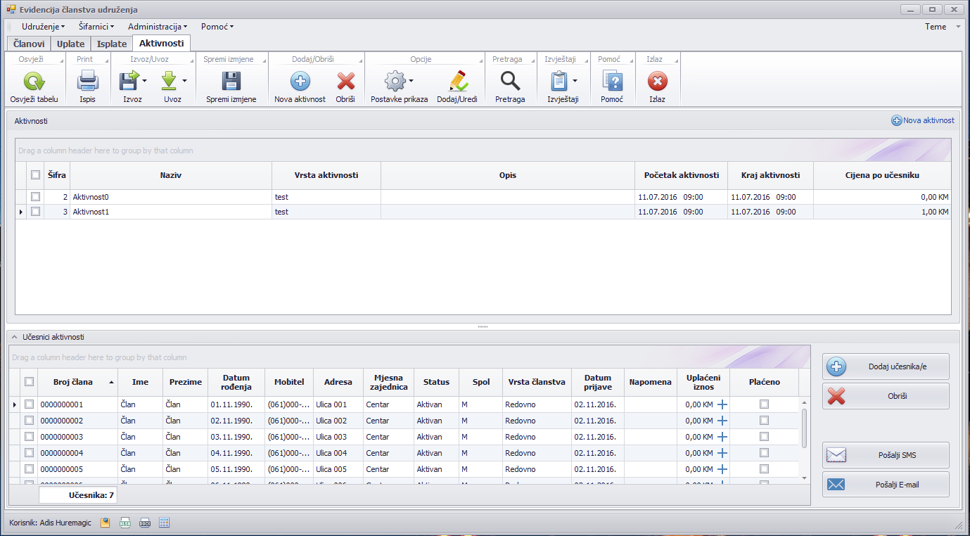Viewport: 970px width, 536px height.
Task: Click the participants table vertical scrollbar
Action: click(805, 428)
